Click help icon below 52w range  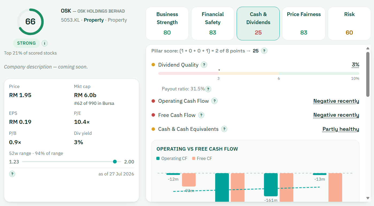[12, 174]
